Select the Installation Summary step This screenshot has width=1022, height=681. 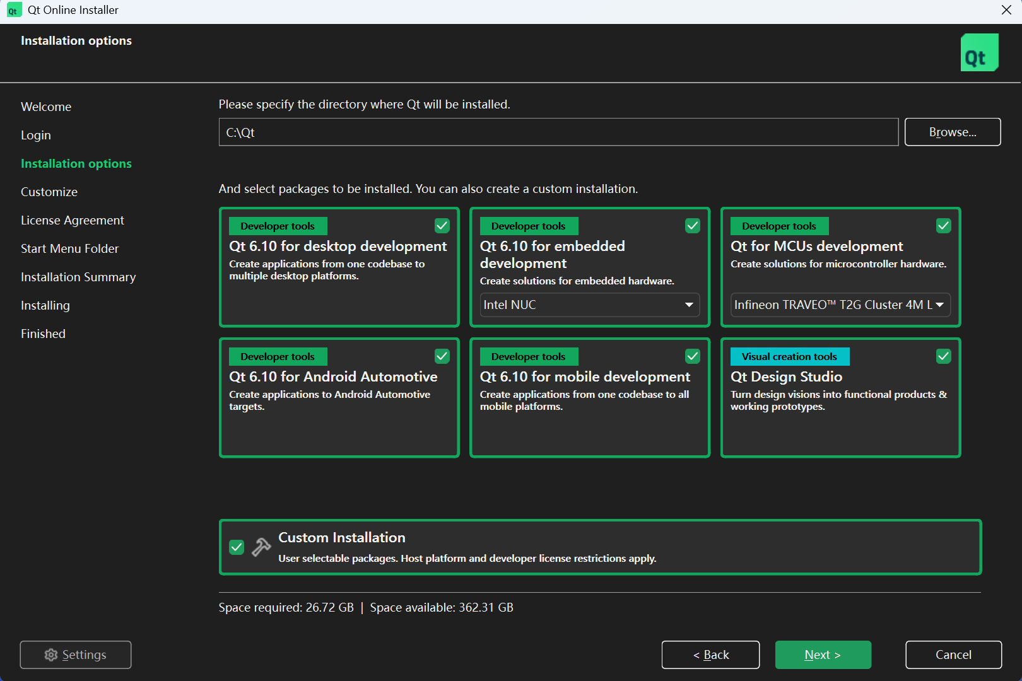pos(78,277)
